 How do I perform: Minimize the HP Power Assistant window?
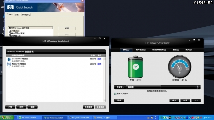[x=190, y=40]
